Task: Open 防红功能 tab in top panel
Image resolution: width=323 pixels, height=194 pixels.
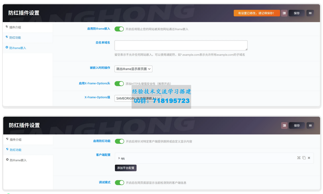Action: (28, 38)
